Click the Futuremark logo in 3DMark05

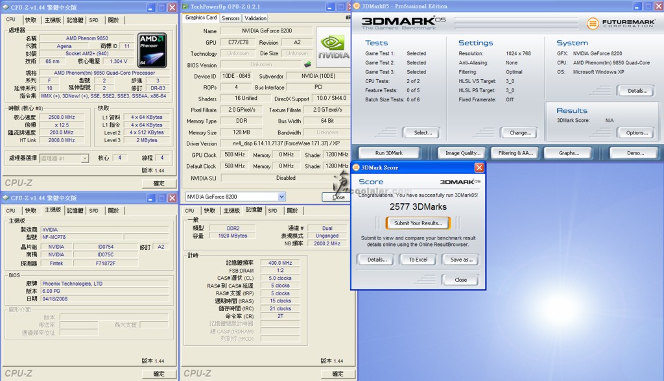click(620, 23)
